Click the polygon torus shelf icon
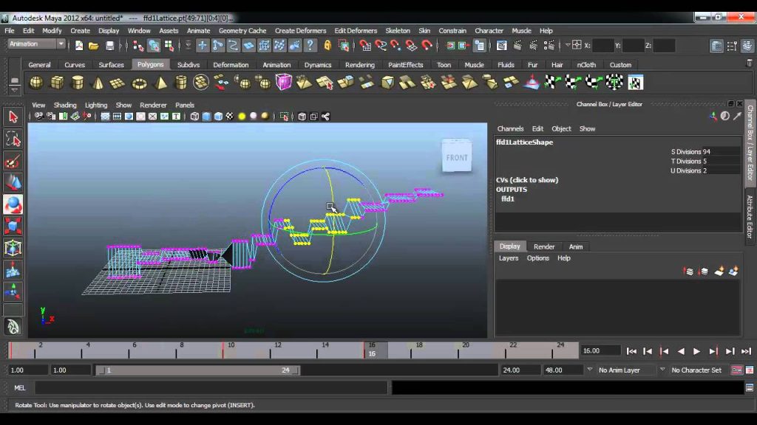 139,83
